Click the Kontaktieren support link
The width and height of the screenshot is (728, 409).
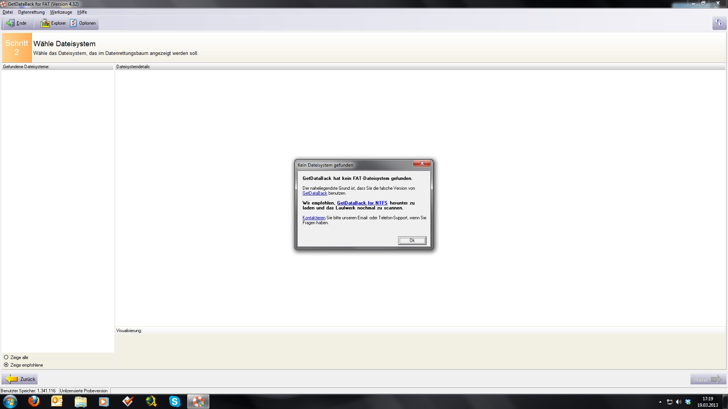click(x=314, y=218)
